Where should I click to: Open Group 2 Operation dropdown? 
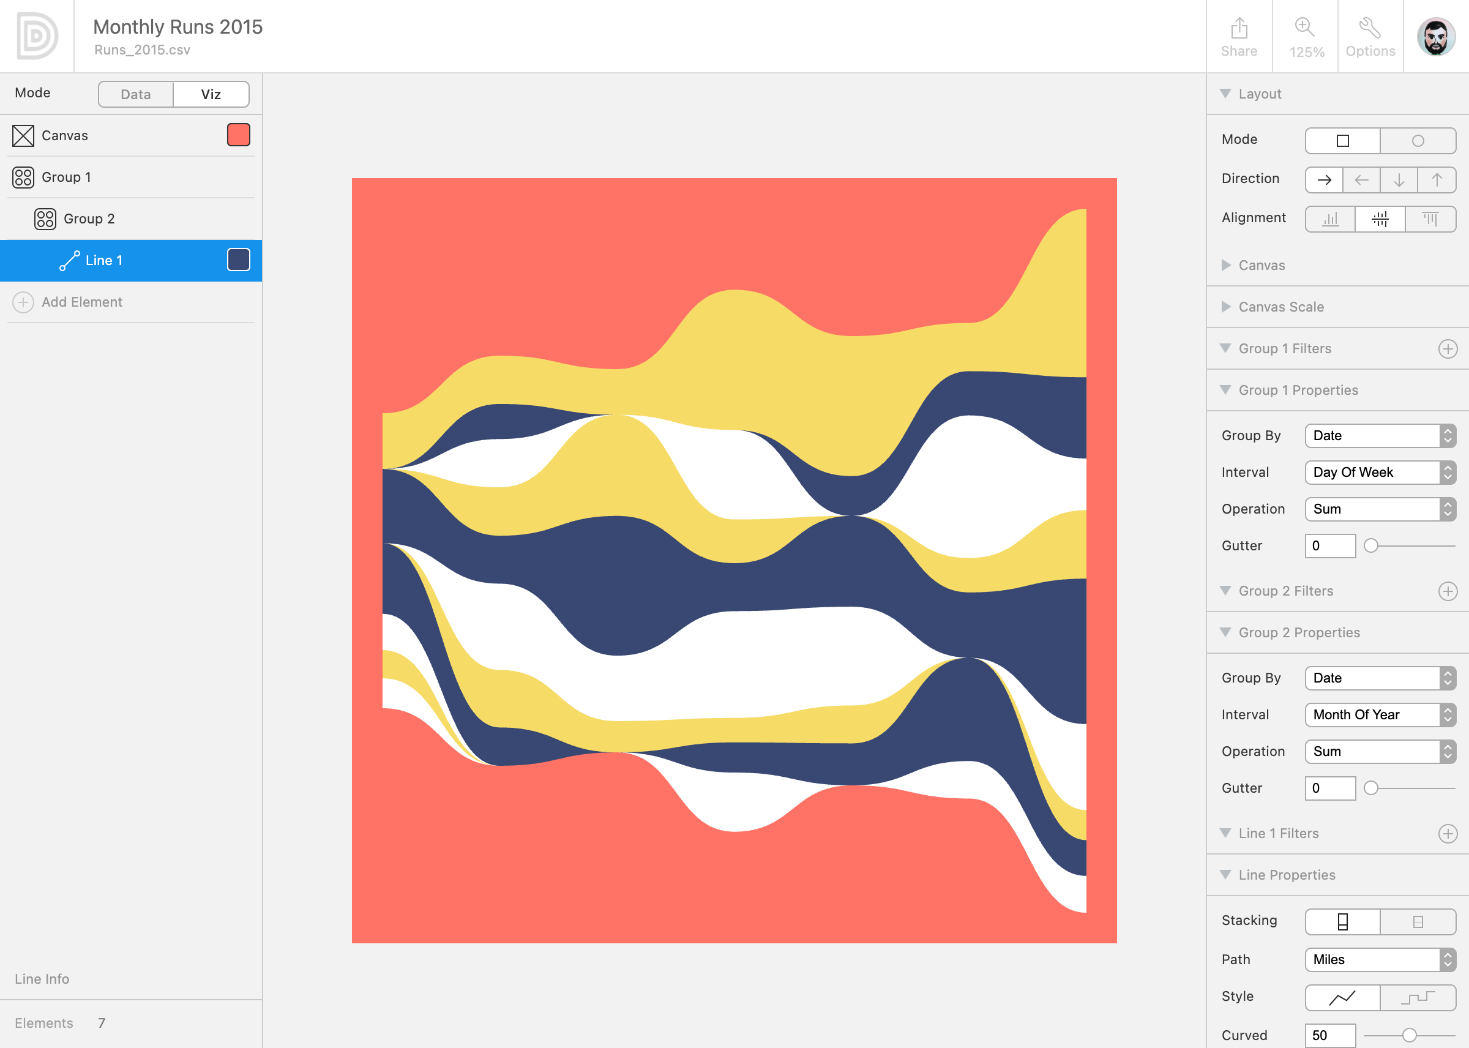click(1381, 752)
